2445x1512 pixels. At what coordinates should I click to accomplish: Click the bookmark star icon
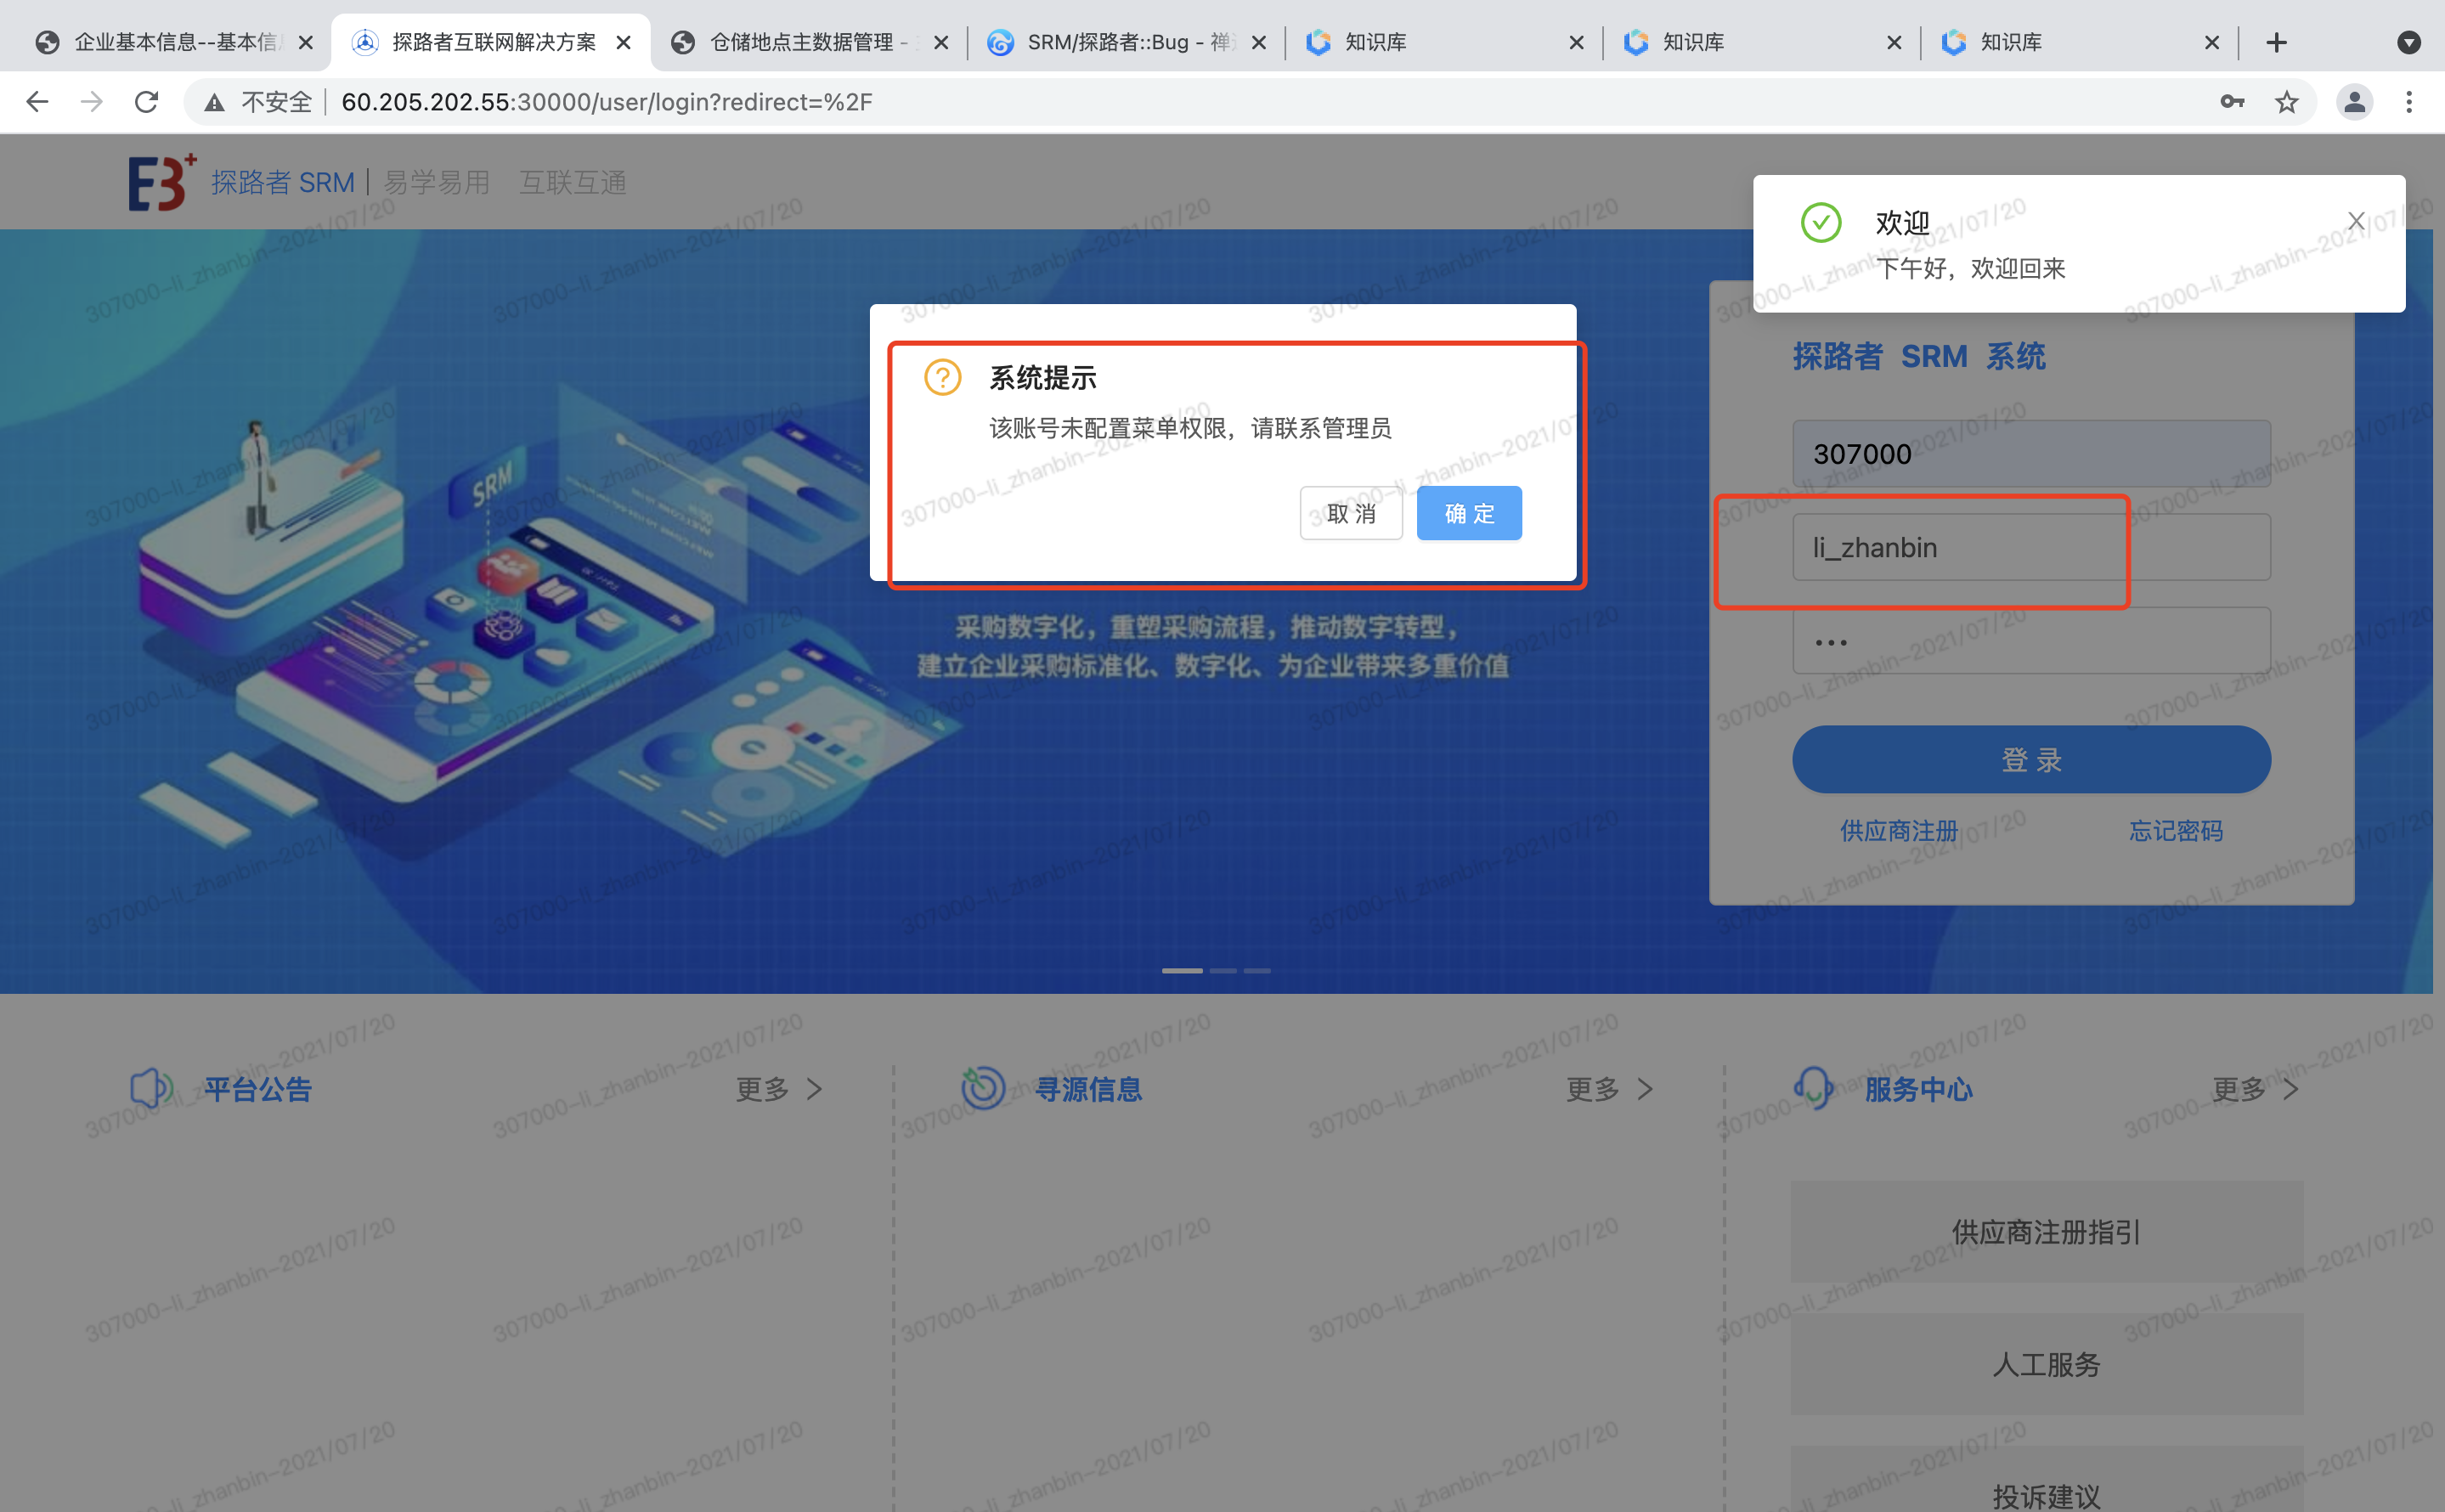[x=2287, y=102]
